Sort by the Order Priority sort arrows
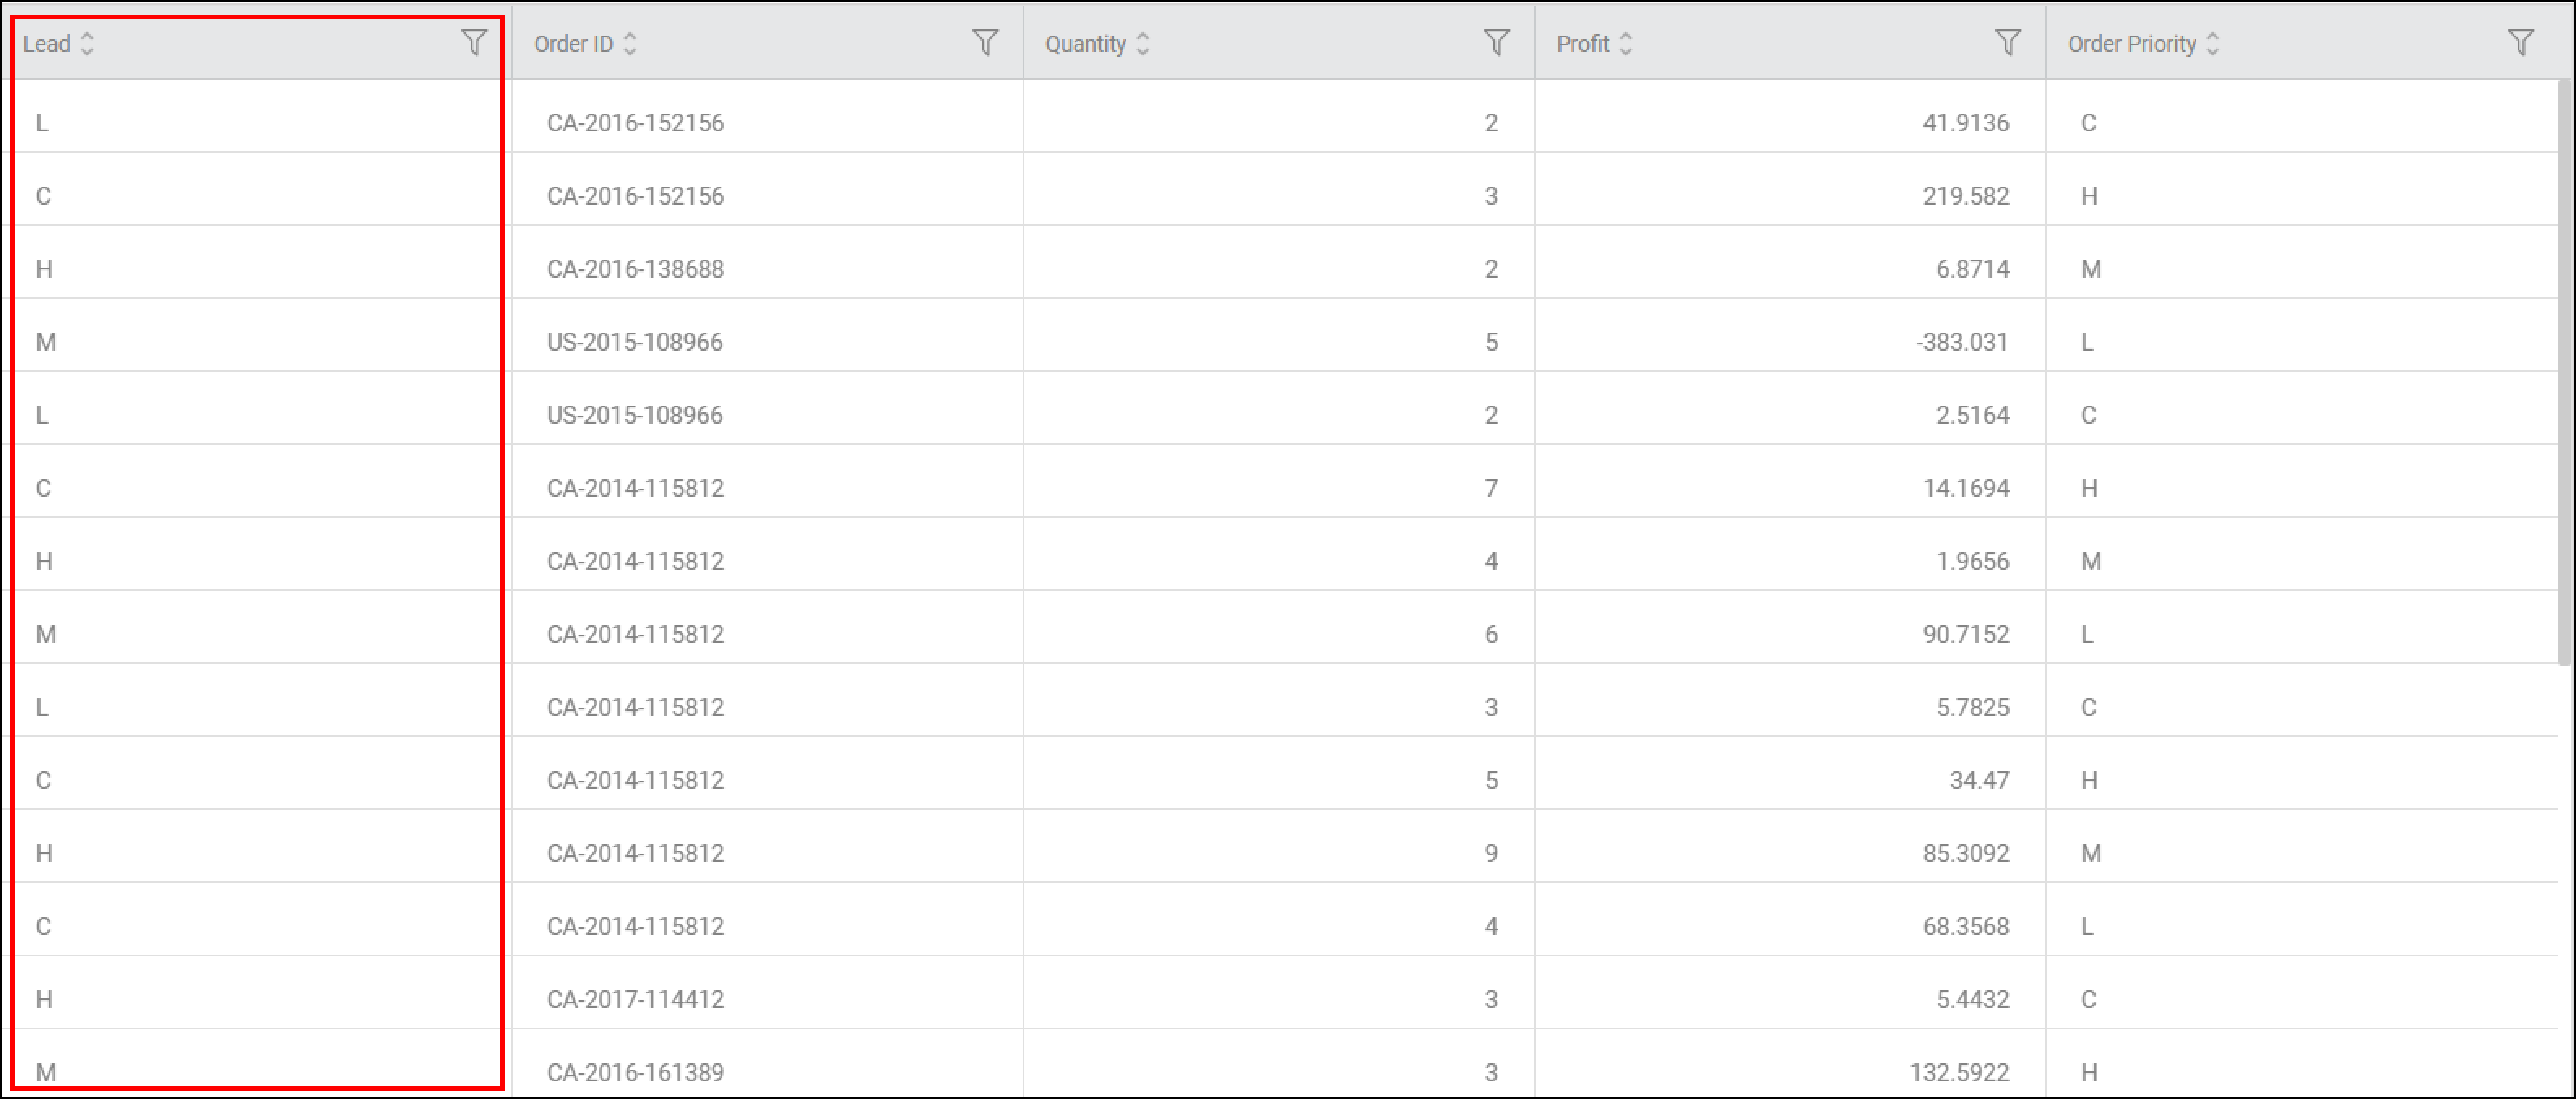Image resolution: width=2576 pixels, height=1099 pixels. click(2212, 43)
